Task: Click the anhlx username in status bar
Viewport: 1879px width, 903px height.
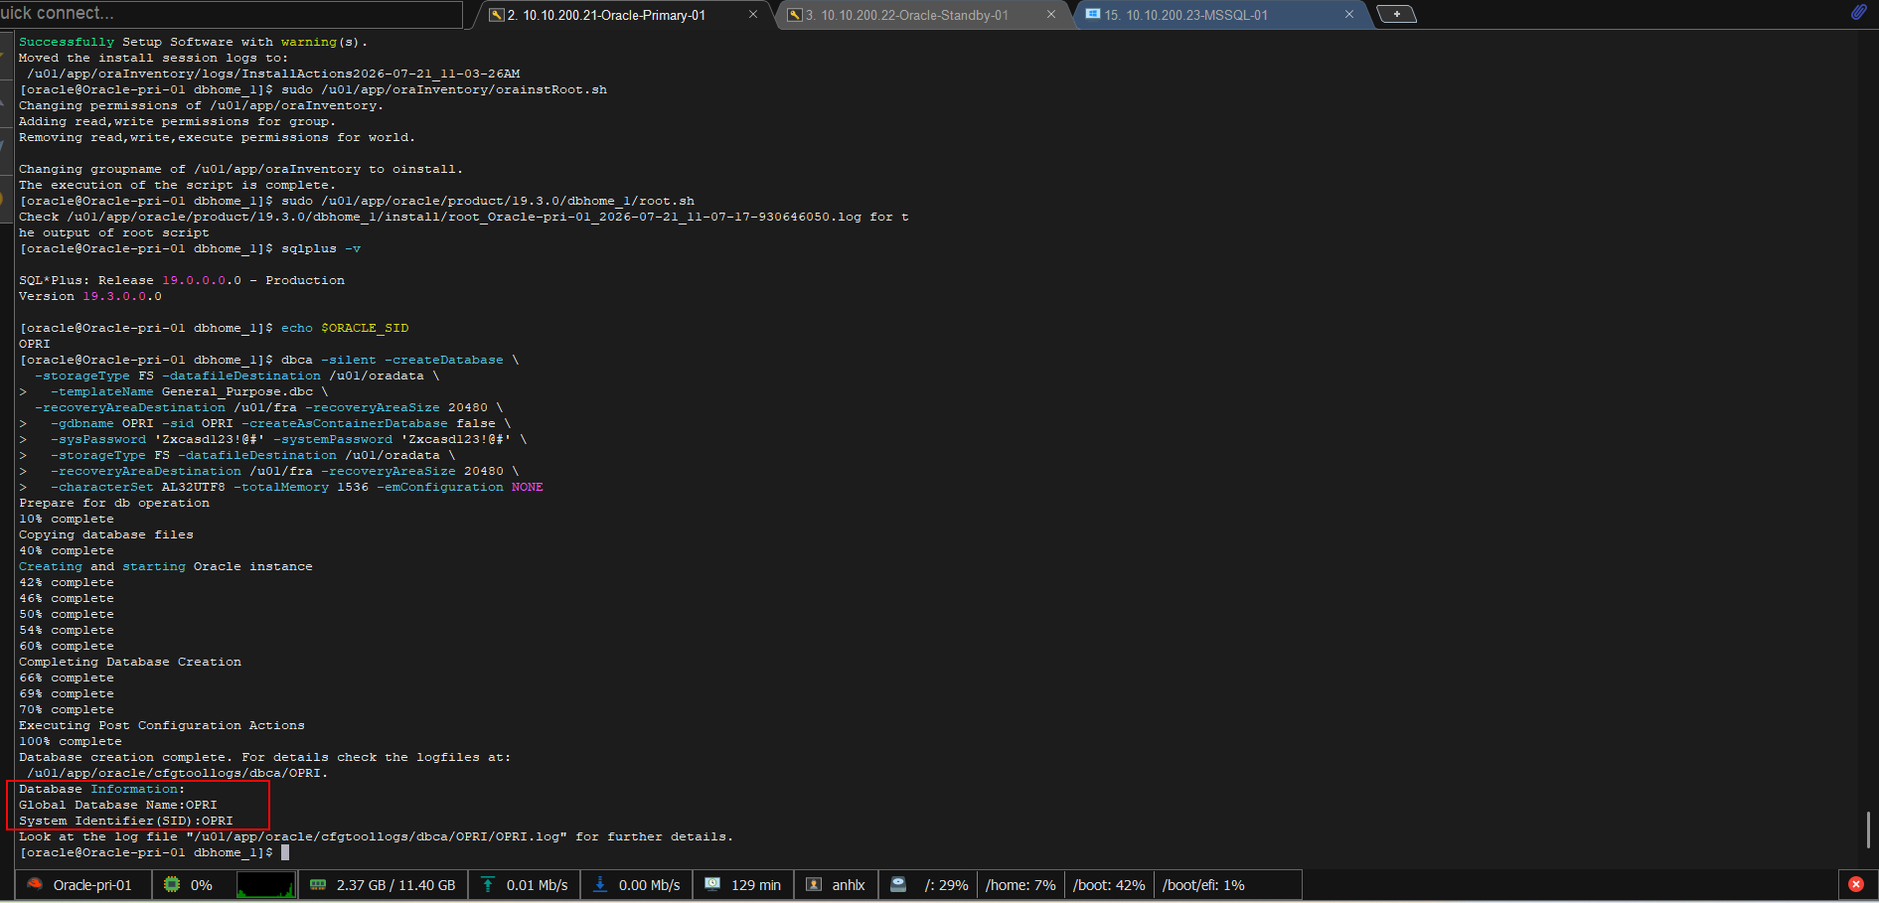Action: pos(849,885)
